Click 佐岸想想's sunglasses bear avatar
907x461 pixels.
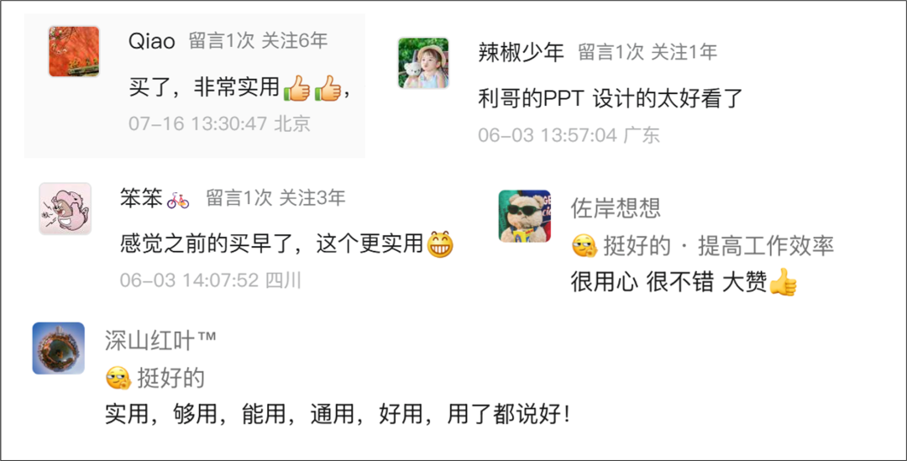pyautogui.click(x=525, y=216)
